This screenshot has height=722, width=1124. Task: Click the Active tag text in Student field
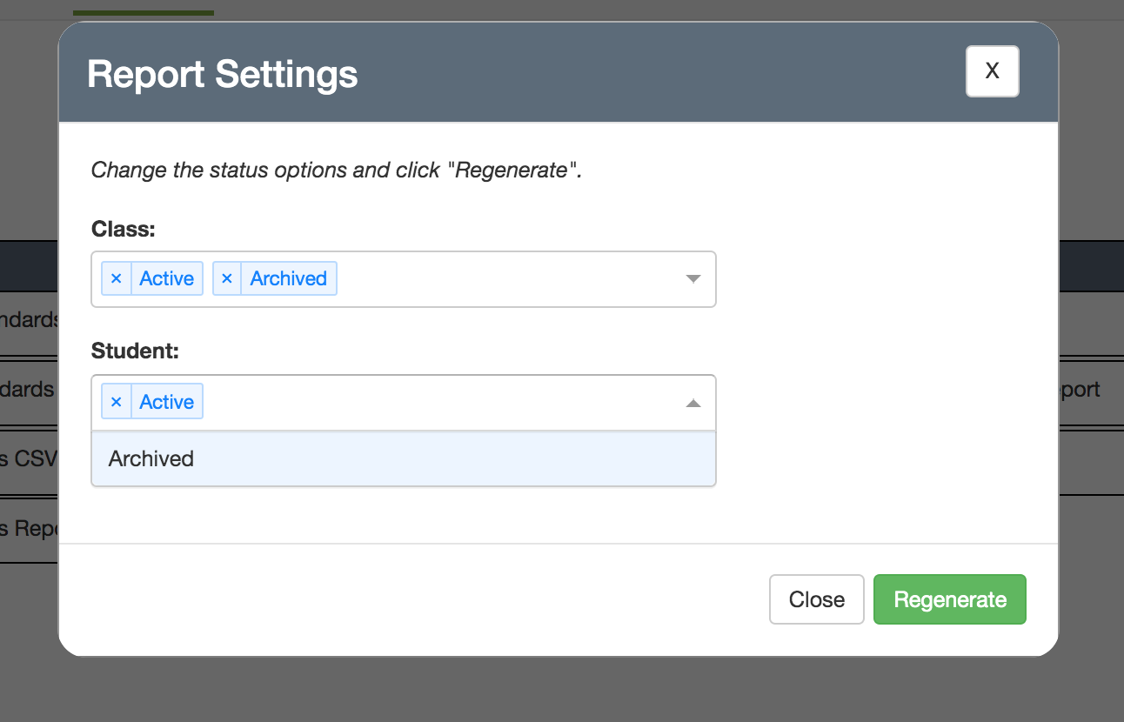tap(166, 402)
